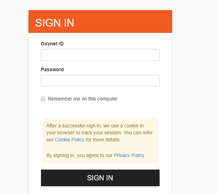Click the orange SIGN IN header title
The image size is (217, 194).
click(55, 23)
